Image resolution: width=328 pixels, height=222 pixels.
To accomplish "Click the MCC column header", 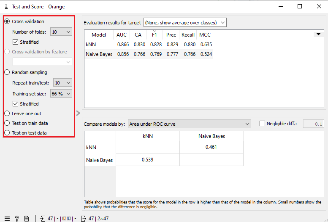I will pyautogui.click(x=205, y=35).
